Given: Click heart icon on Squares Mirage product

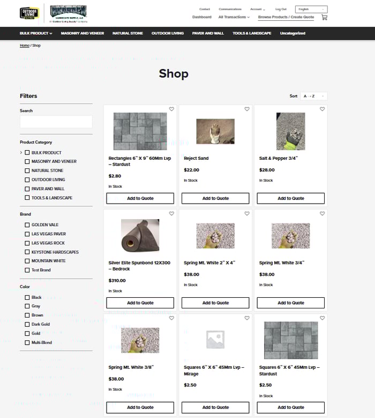Looking at the screenshot, I should pyautogui.click(x=247, y=318).
